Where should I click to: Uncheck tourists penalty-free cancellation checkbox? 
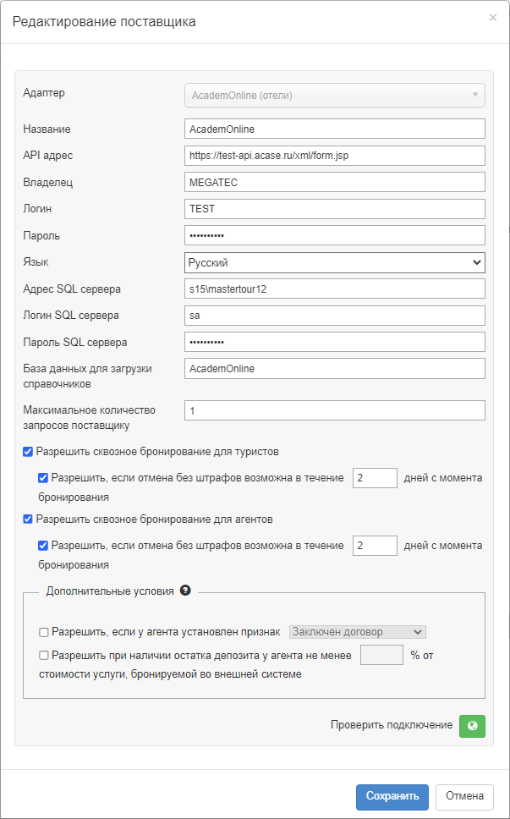click(43, 478)
